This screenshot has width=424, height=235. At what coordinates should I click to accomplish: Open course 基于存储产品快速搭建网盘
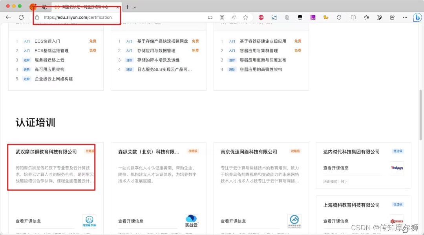pyautogui.click(x=163, y=41)
